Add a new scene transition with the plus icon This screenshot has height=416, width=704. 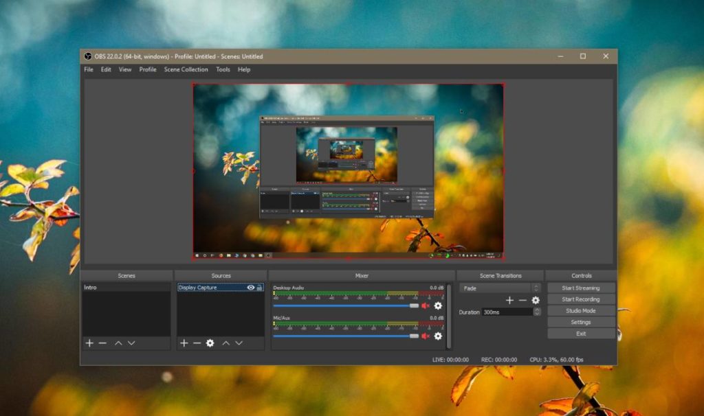510,300
